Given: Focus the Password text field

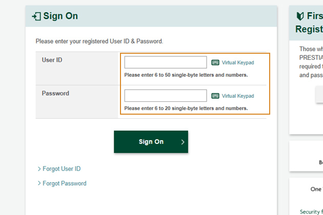Looking at the screenshot, I should click(x=165, y=96).
